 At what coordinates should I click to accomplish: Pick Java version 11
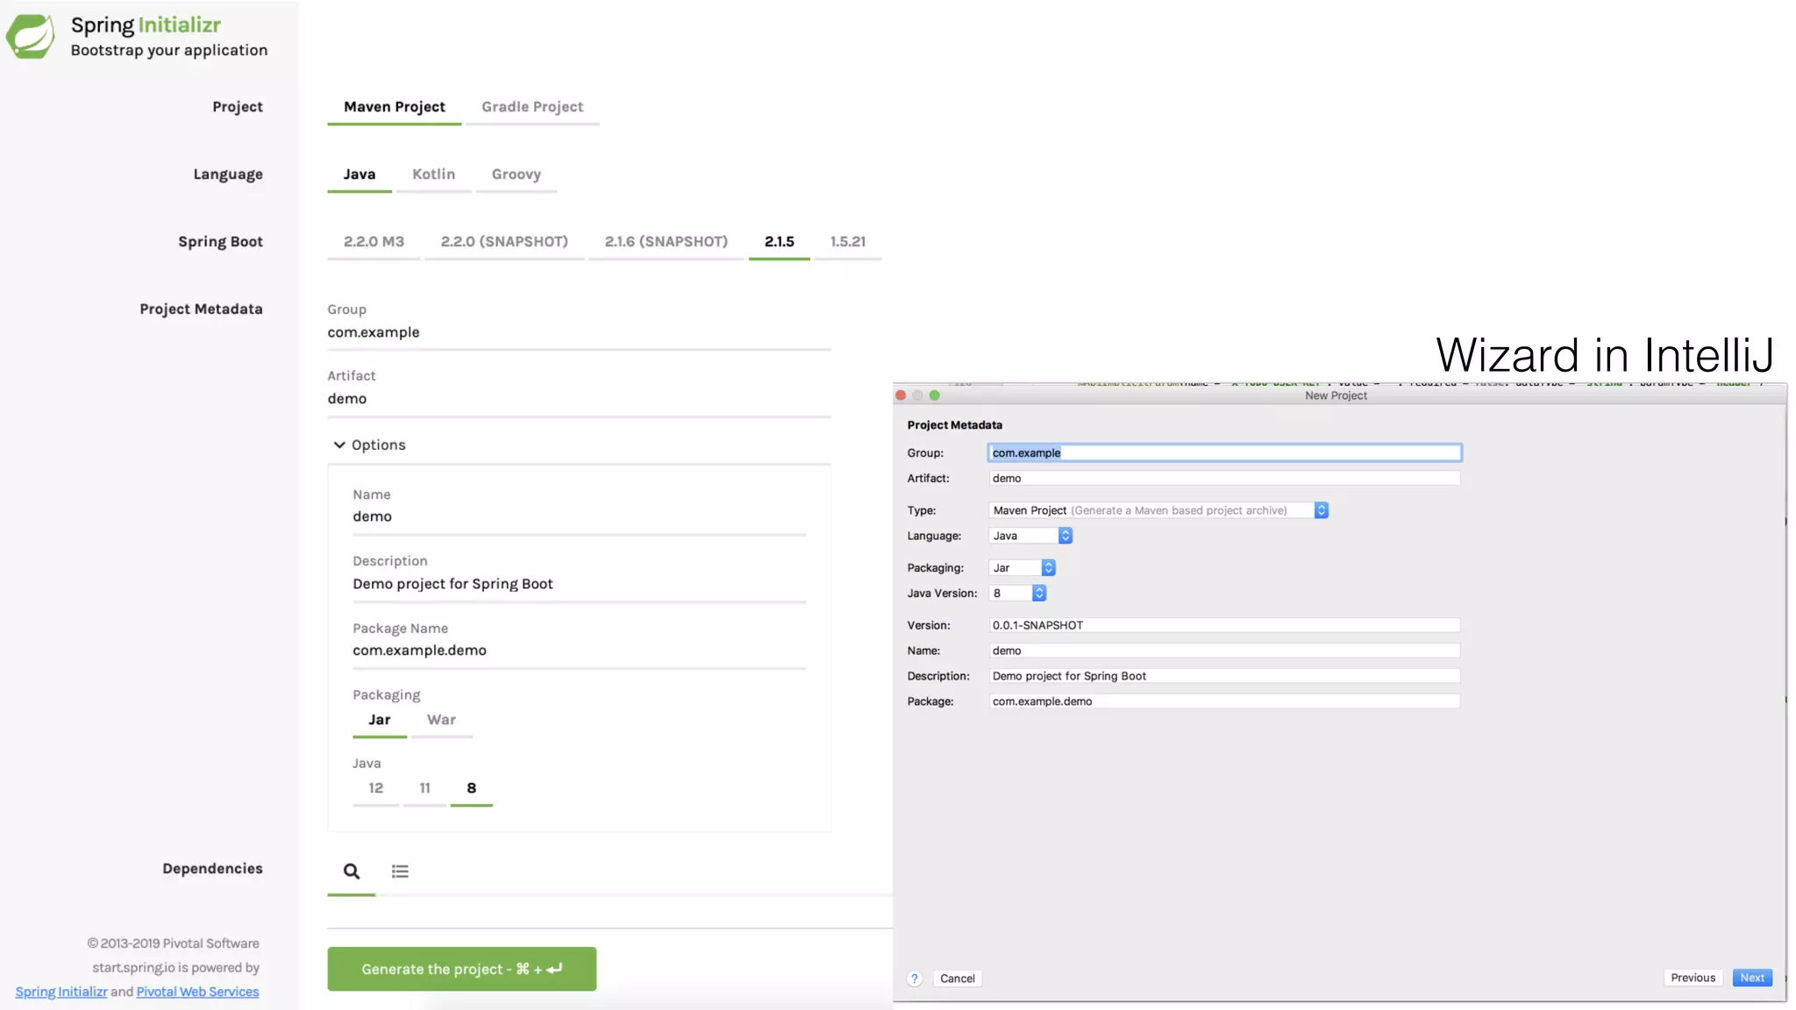(424, 788)
